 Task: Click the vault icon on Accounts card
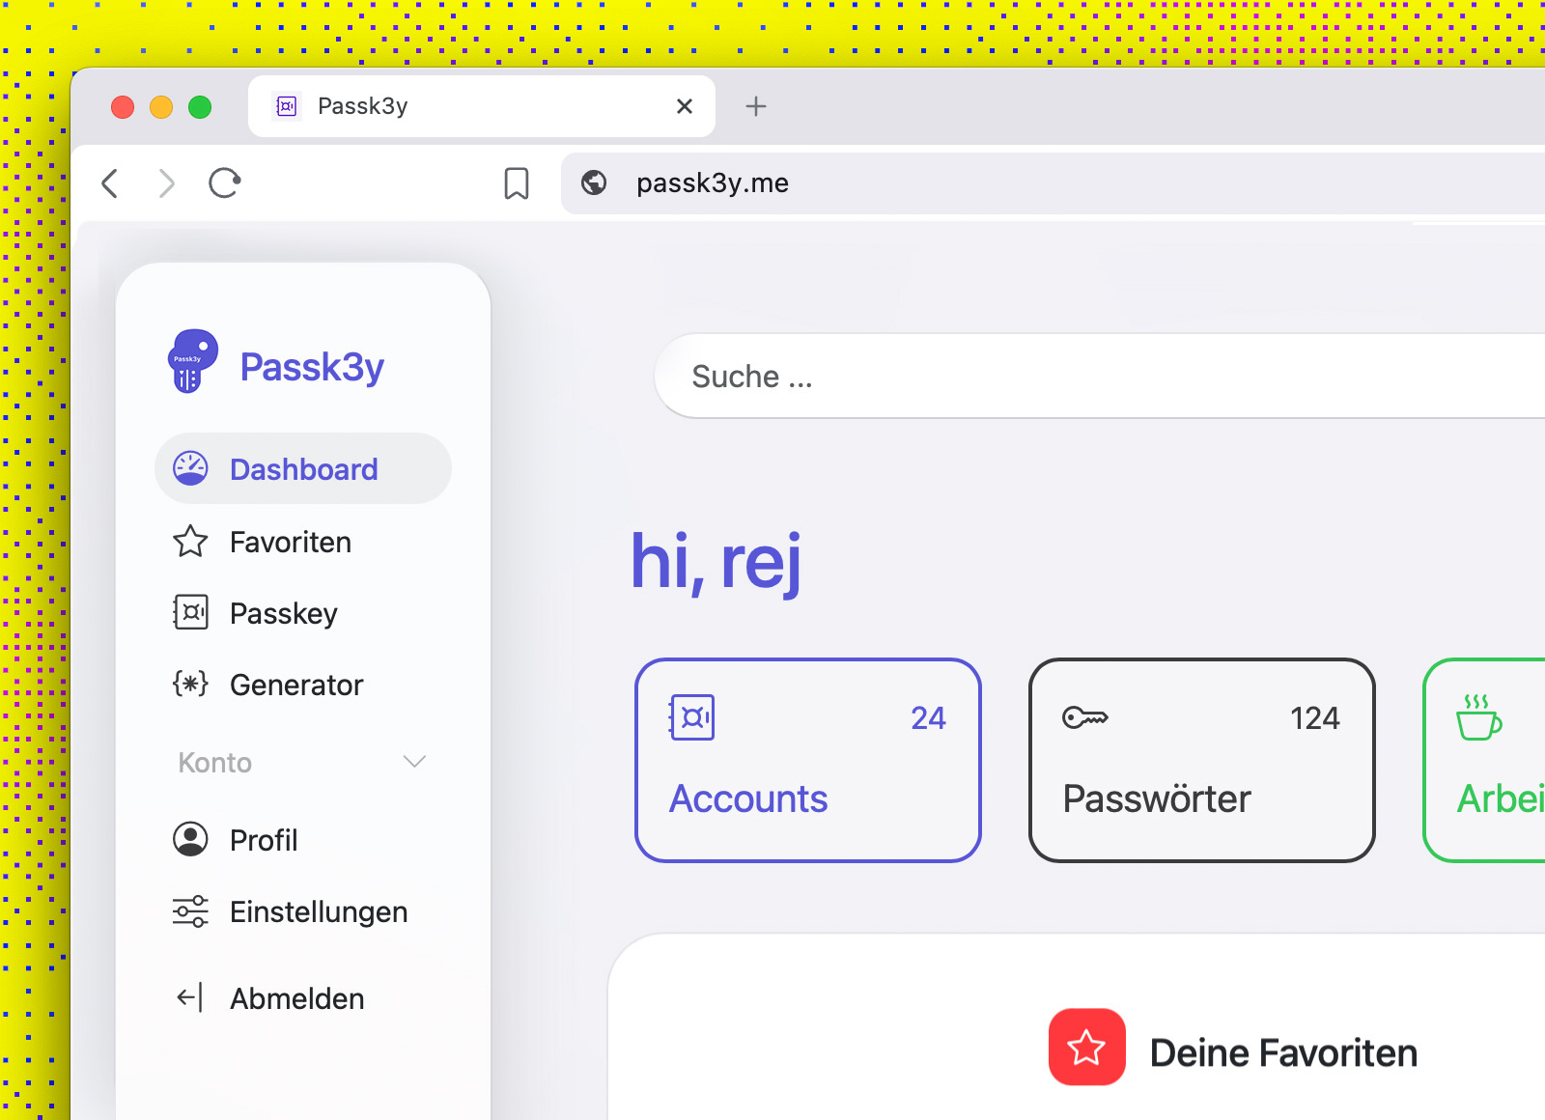[691, 717]
